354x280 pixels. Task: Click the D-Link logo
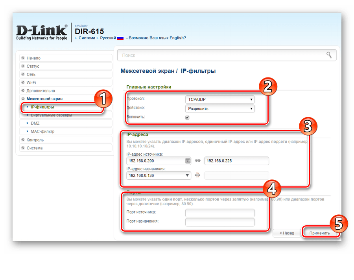click(42, 33)
